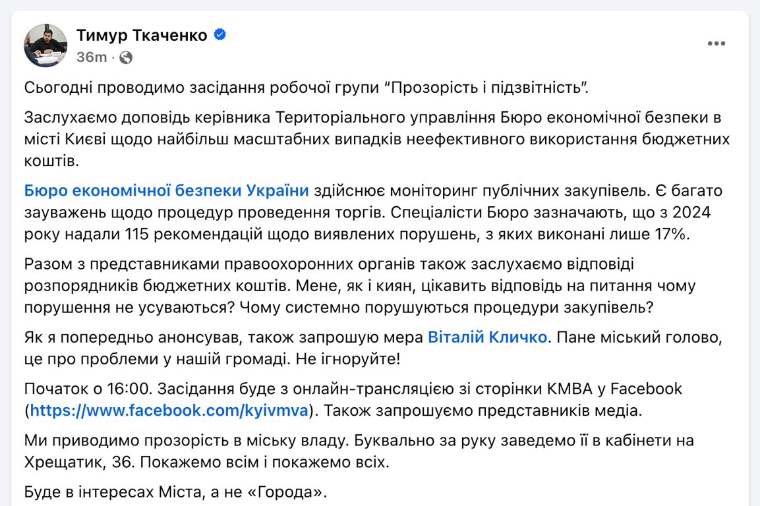Open the Бюро економічної безпеки України page link
Screen dimensions: 760x506
[167, 190]
